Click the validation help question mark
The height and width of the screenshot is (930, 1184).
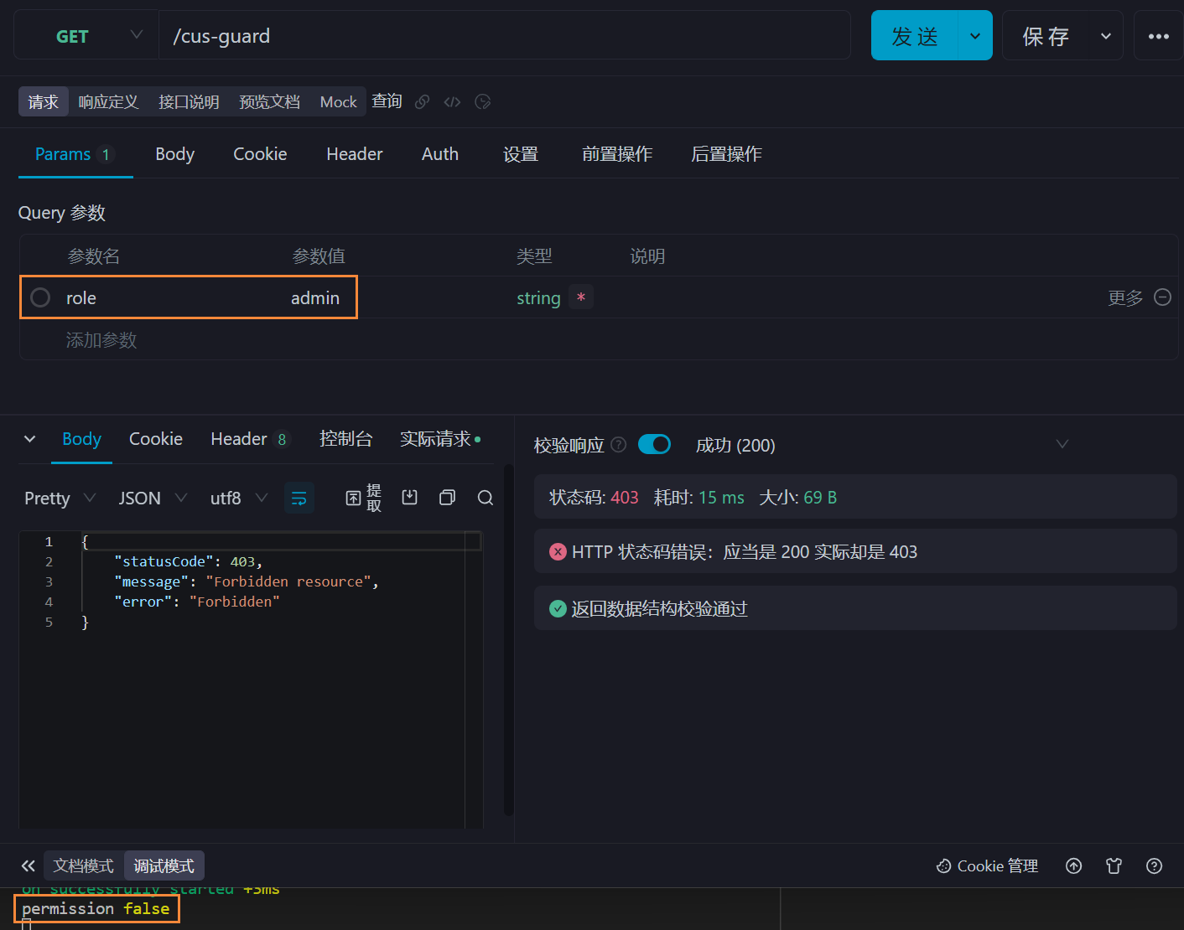coord(619,445)
